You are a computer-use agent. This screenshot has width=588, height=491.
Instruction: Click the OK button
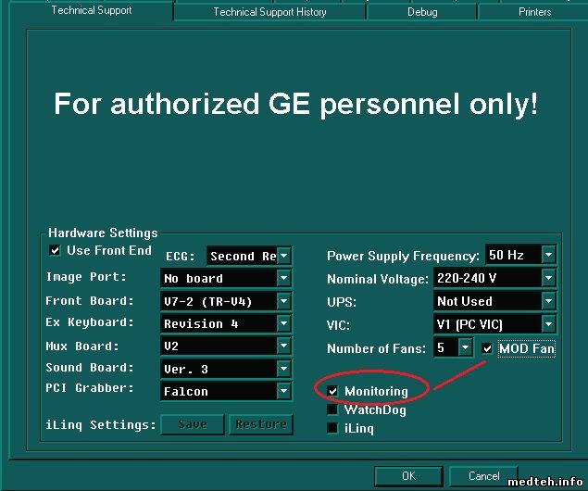[408, 476]
